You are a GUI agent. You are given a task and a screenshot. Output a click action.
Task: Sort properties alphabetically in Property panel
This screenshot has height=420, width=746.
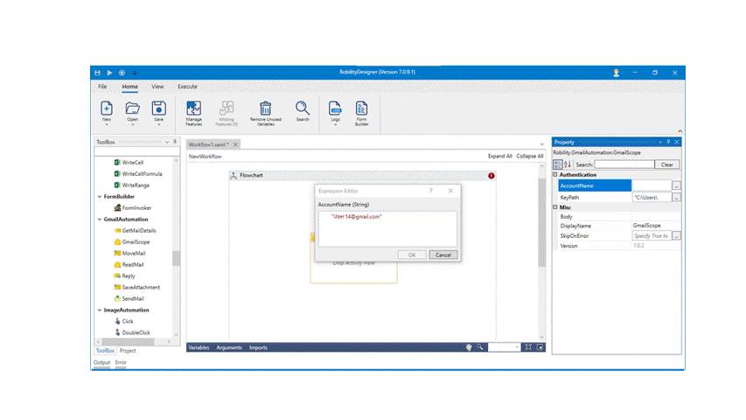pyautogui.click(x=568, y=164)
